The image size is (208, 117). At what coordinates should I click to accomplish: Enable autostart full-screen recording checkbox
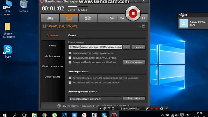click(70, 78)
